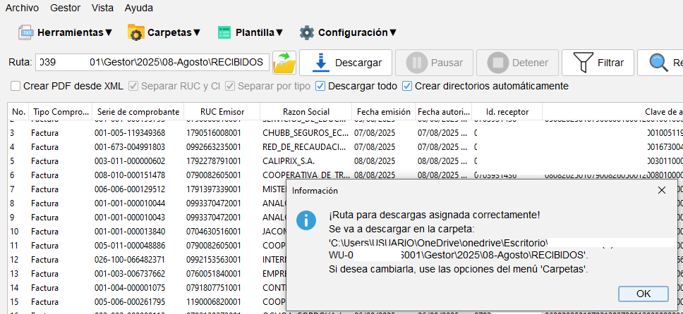Click the green arrow folder browse icon

tap(284, 63)
